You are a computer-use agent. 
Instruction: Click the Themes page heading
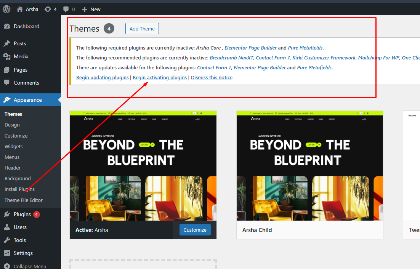[84, 29]
